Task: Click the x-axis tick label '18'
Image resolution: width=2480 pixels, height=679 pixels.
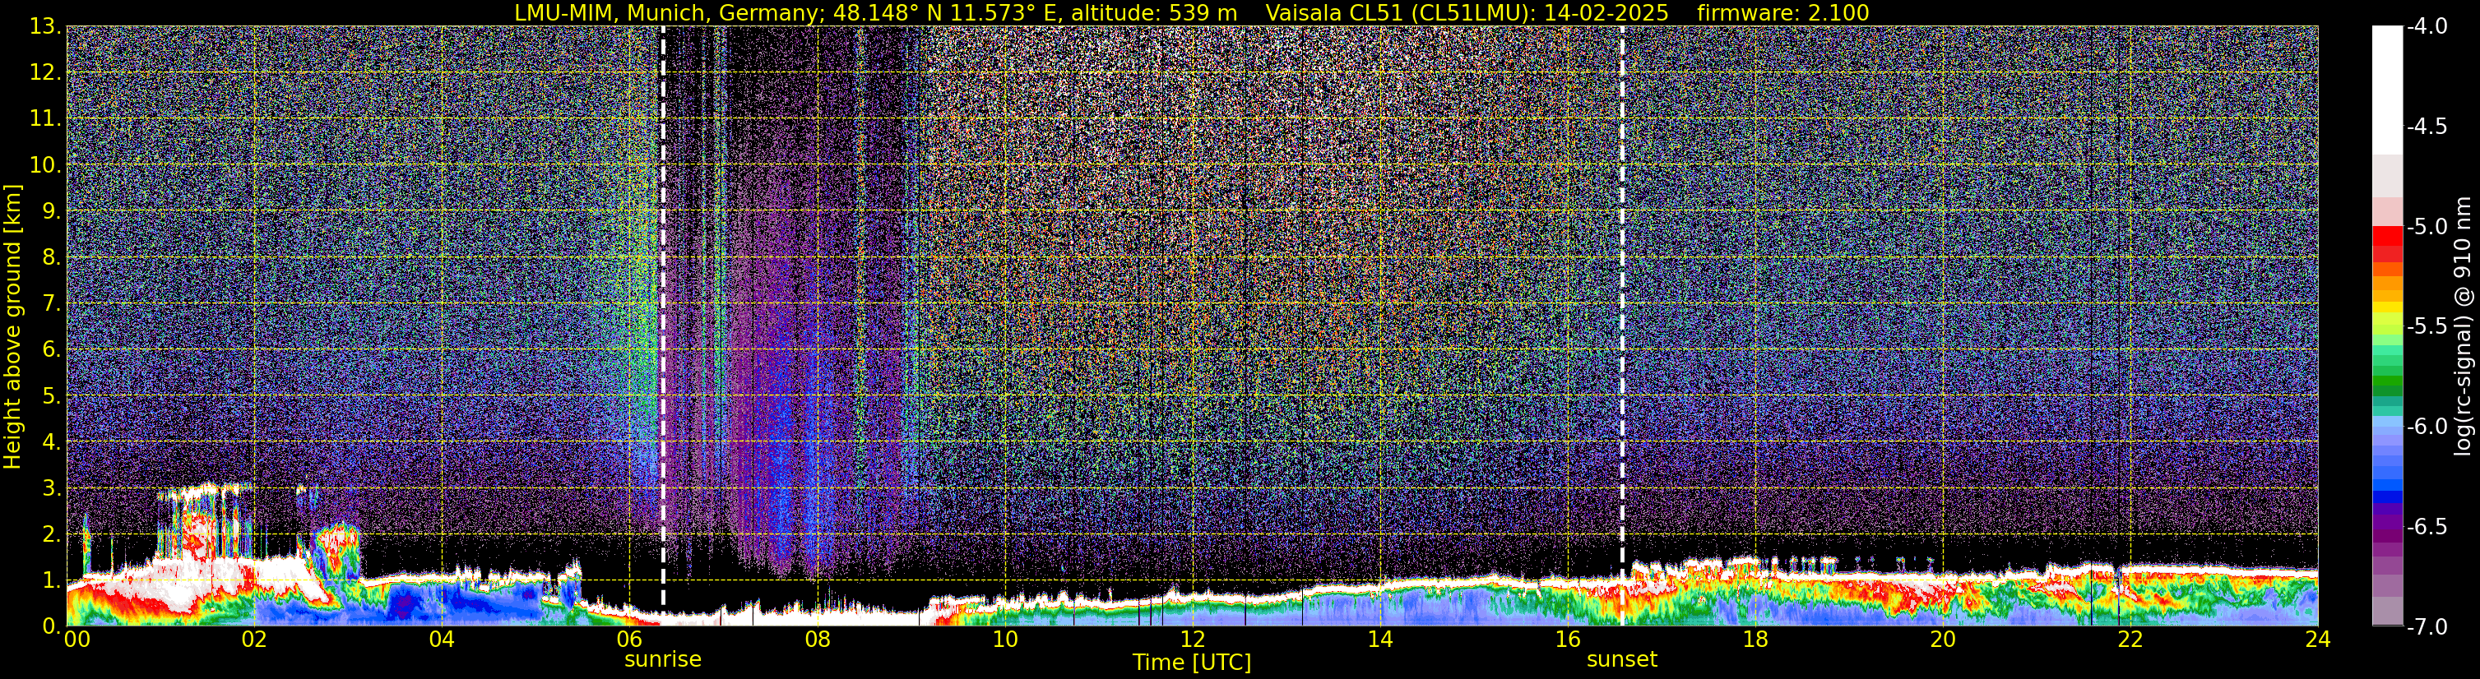Action: coord(1755,640)
